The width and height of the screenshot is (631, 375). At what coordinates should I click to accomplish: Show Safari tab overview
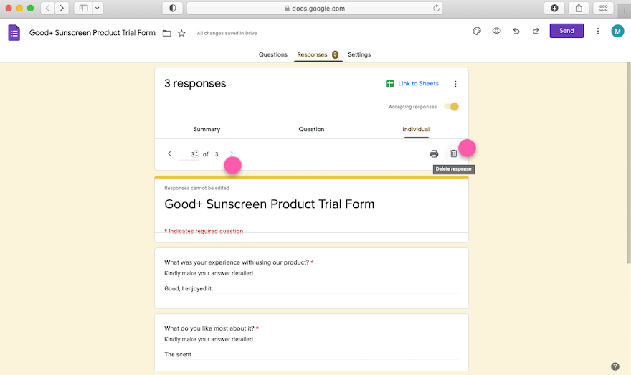(603, 8)
